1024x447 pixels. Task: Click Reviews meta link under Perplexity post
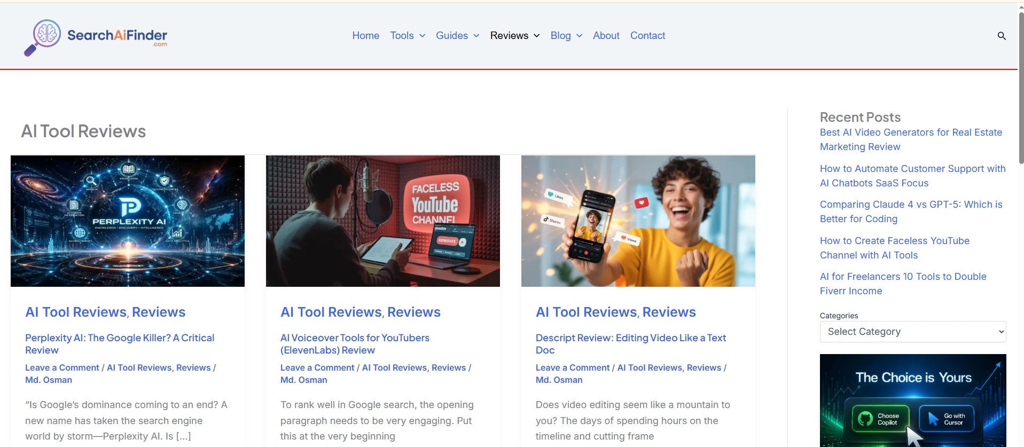click(x=193, y=367)
